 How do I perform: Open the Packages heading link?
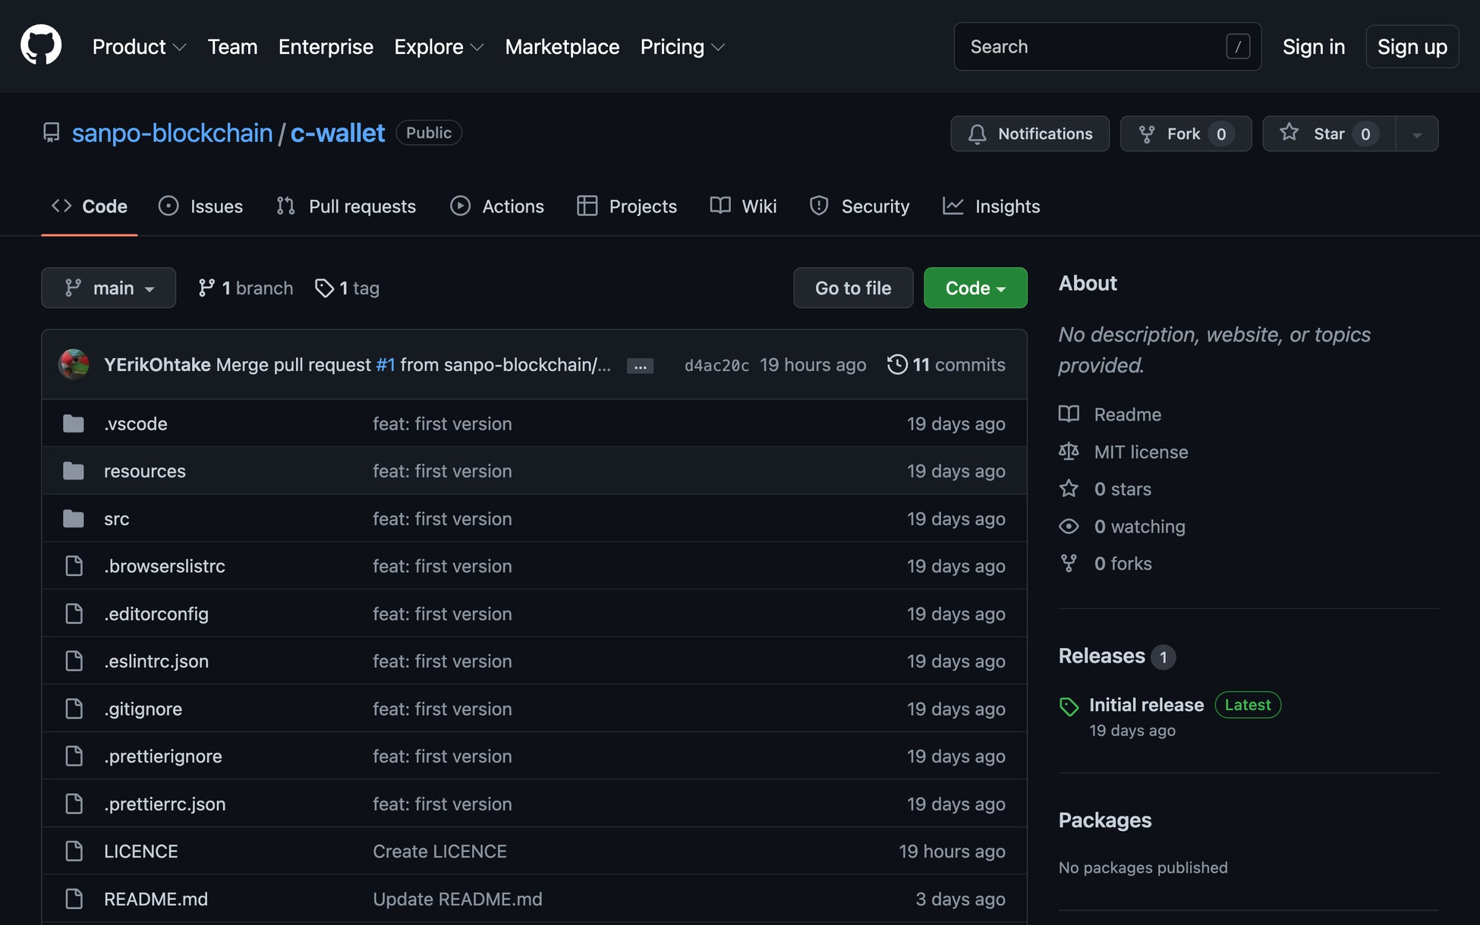(1104, 820)
